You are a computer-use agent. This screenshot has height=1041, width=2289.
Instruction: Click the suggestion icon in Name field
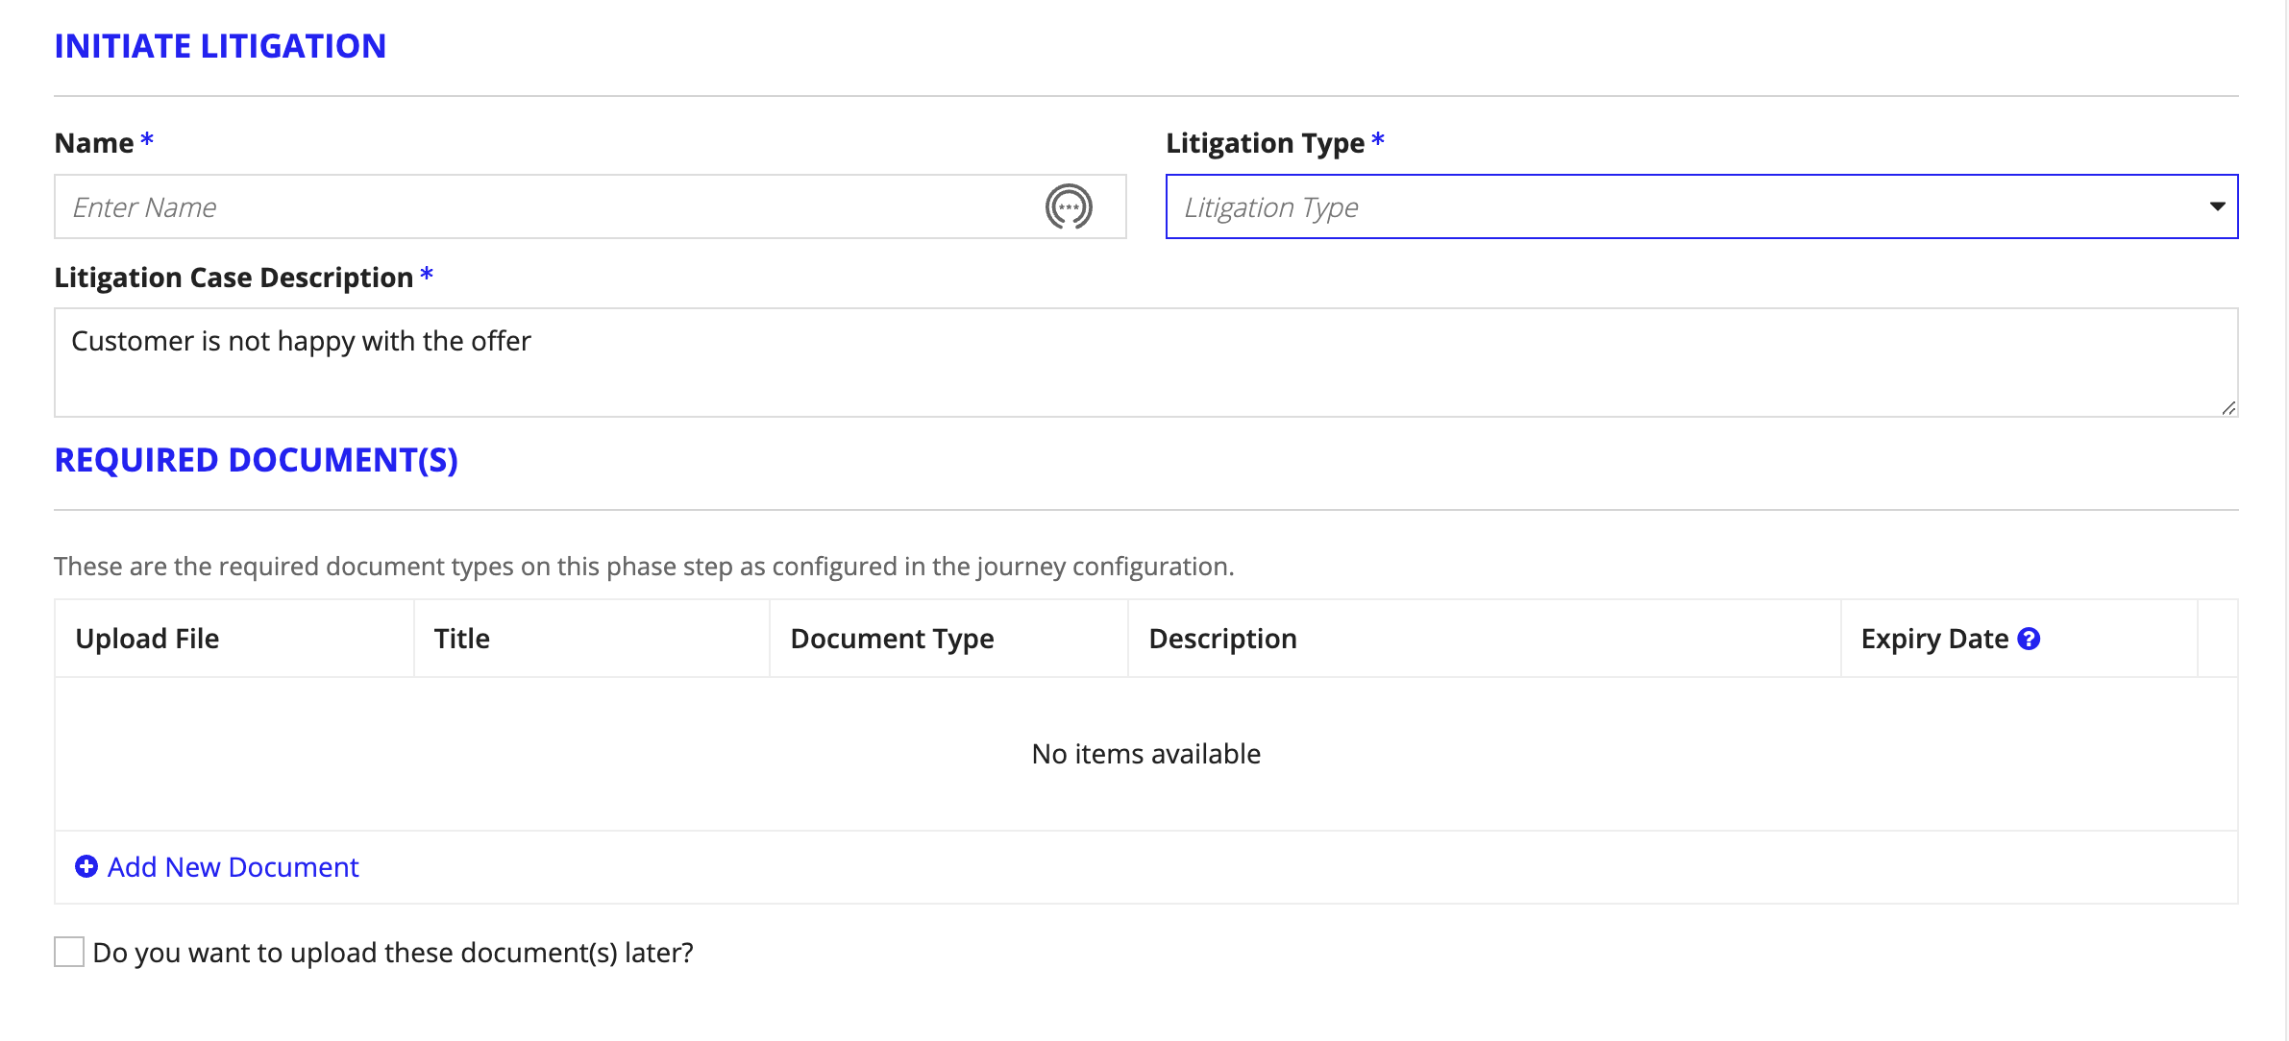click(1069, 206)
